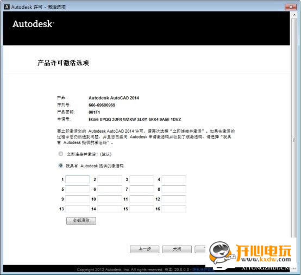Click activation code field 3

click(142, 179)
